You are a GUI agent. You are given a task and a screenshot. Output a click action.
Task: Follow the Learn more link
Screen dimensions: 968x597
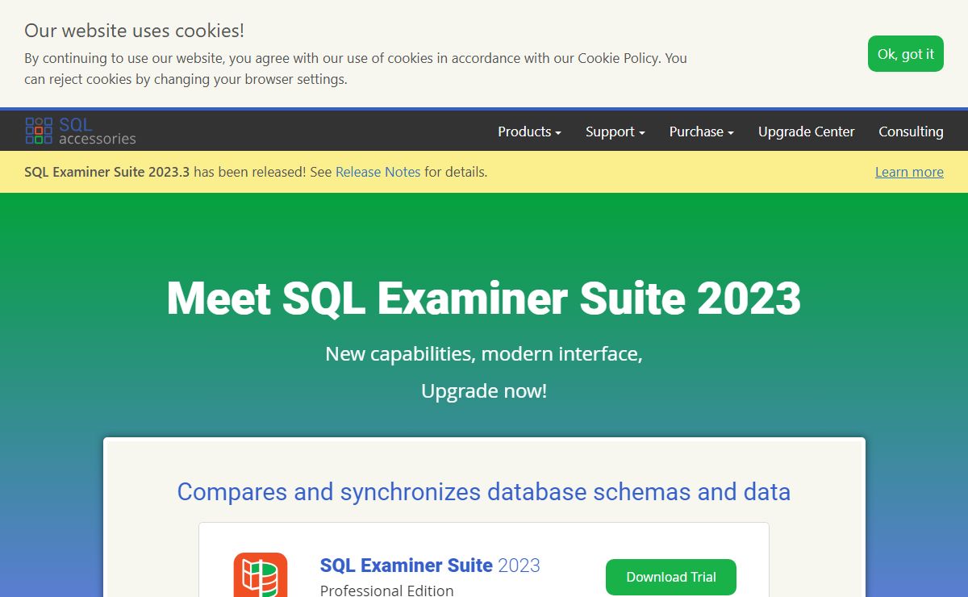(909, 172)
